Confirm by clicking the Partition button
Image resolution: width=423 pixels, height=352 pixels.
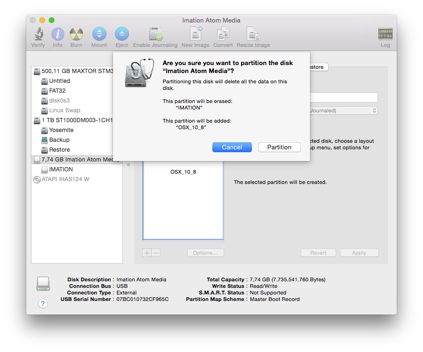pos(279,147)
